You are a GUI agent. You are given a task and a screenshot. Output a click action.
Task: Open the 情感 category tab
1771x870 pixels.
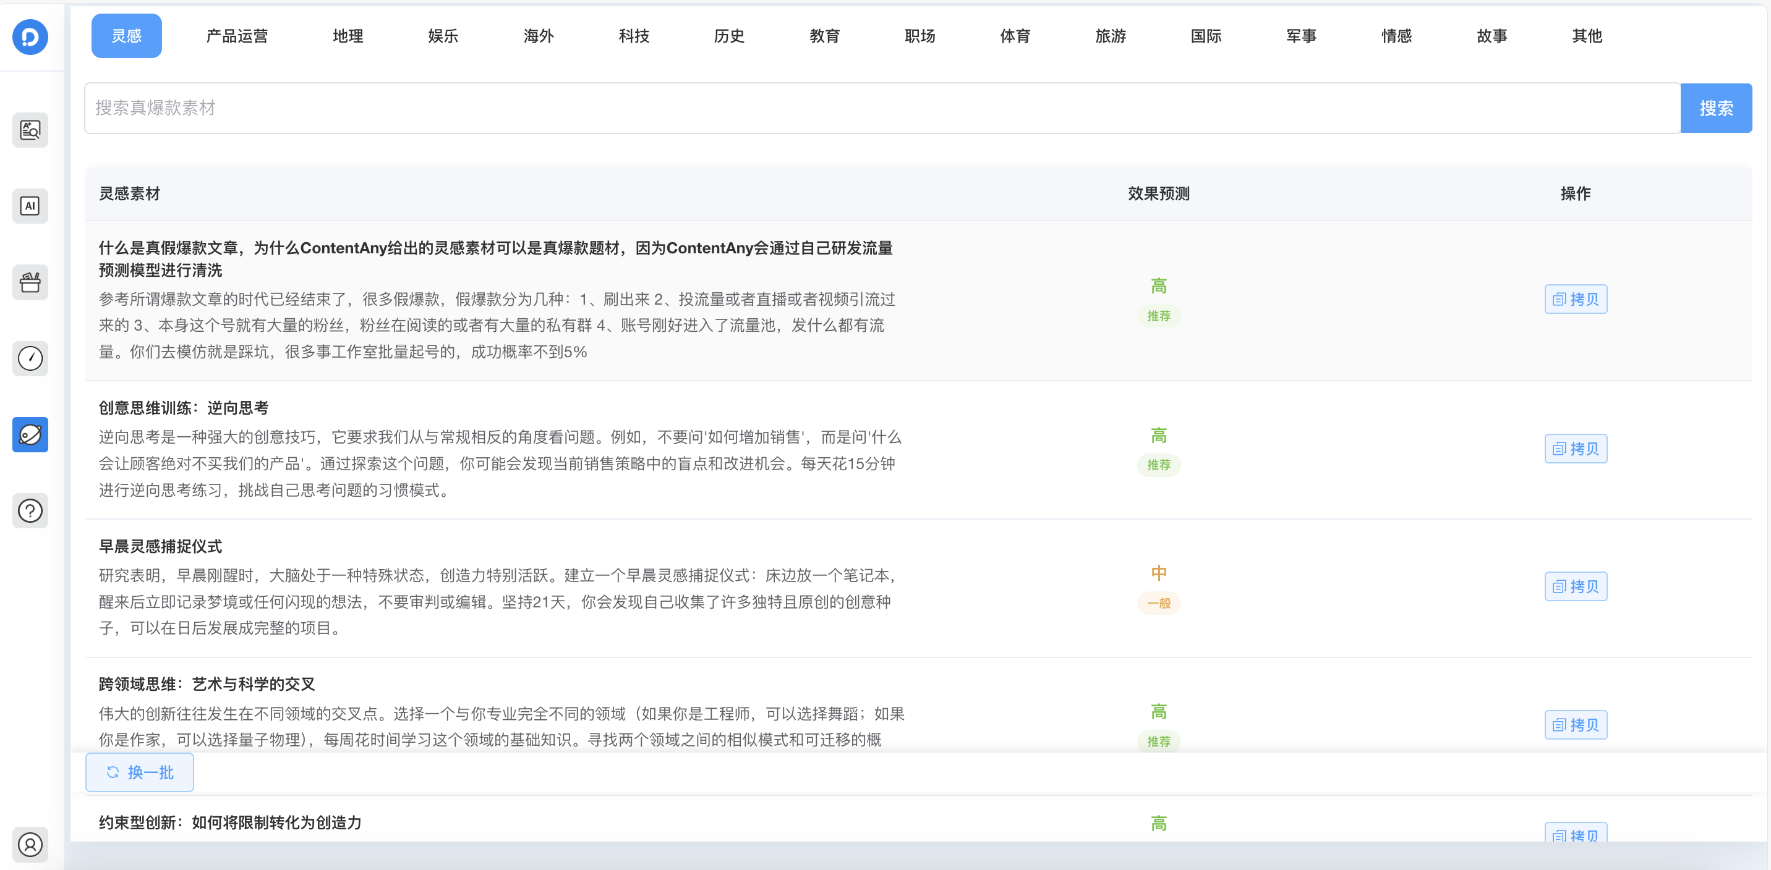tap(1396, 36)
